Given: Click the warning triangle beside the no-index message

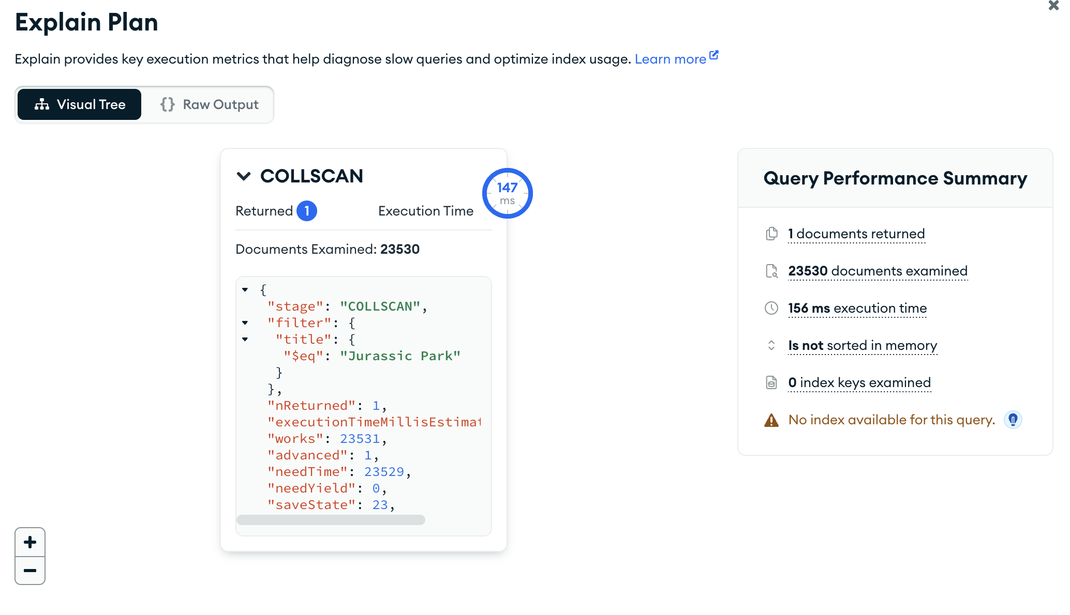Looking at the screenshot, I should pos(770,420).
